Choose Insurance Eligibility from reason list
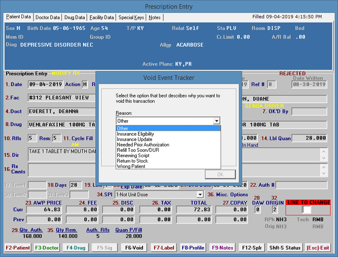 point(135,134)
